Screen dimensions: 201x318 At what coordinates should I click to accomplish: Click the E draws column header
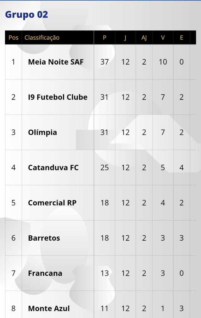181,38
